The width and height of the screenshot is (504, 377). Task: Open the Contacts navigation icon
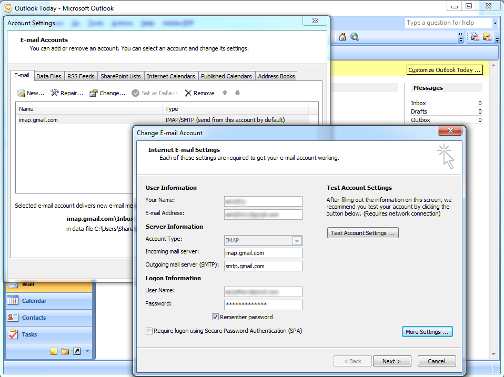(13, 317)
